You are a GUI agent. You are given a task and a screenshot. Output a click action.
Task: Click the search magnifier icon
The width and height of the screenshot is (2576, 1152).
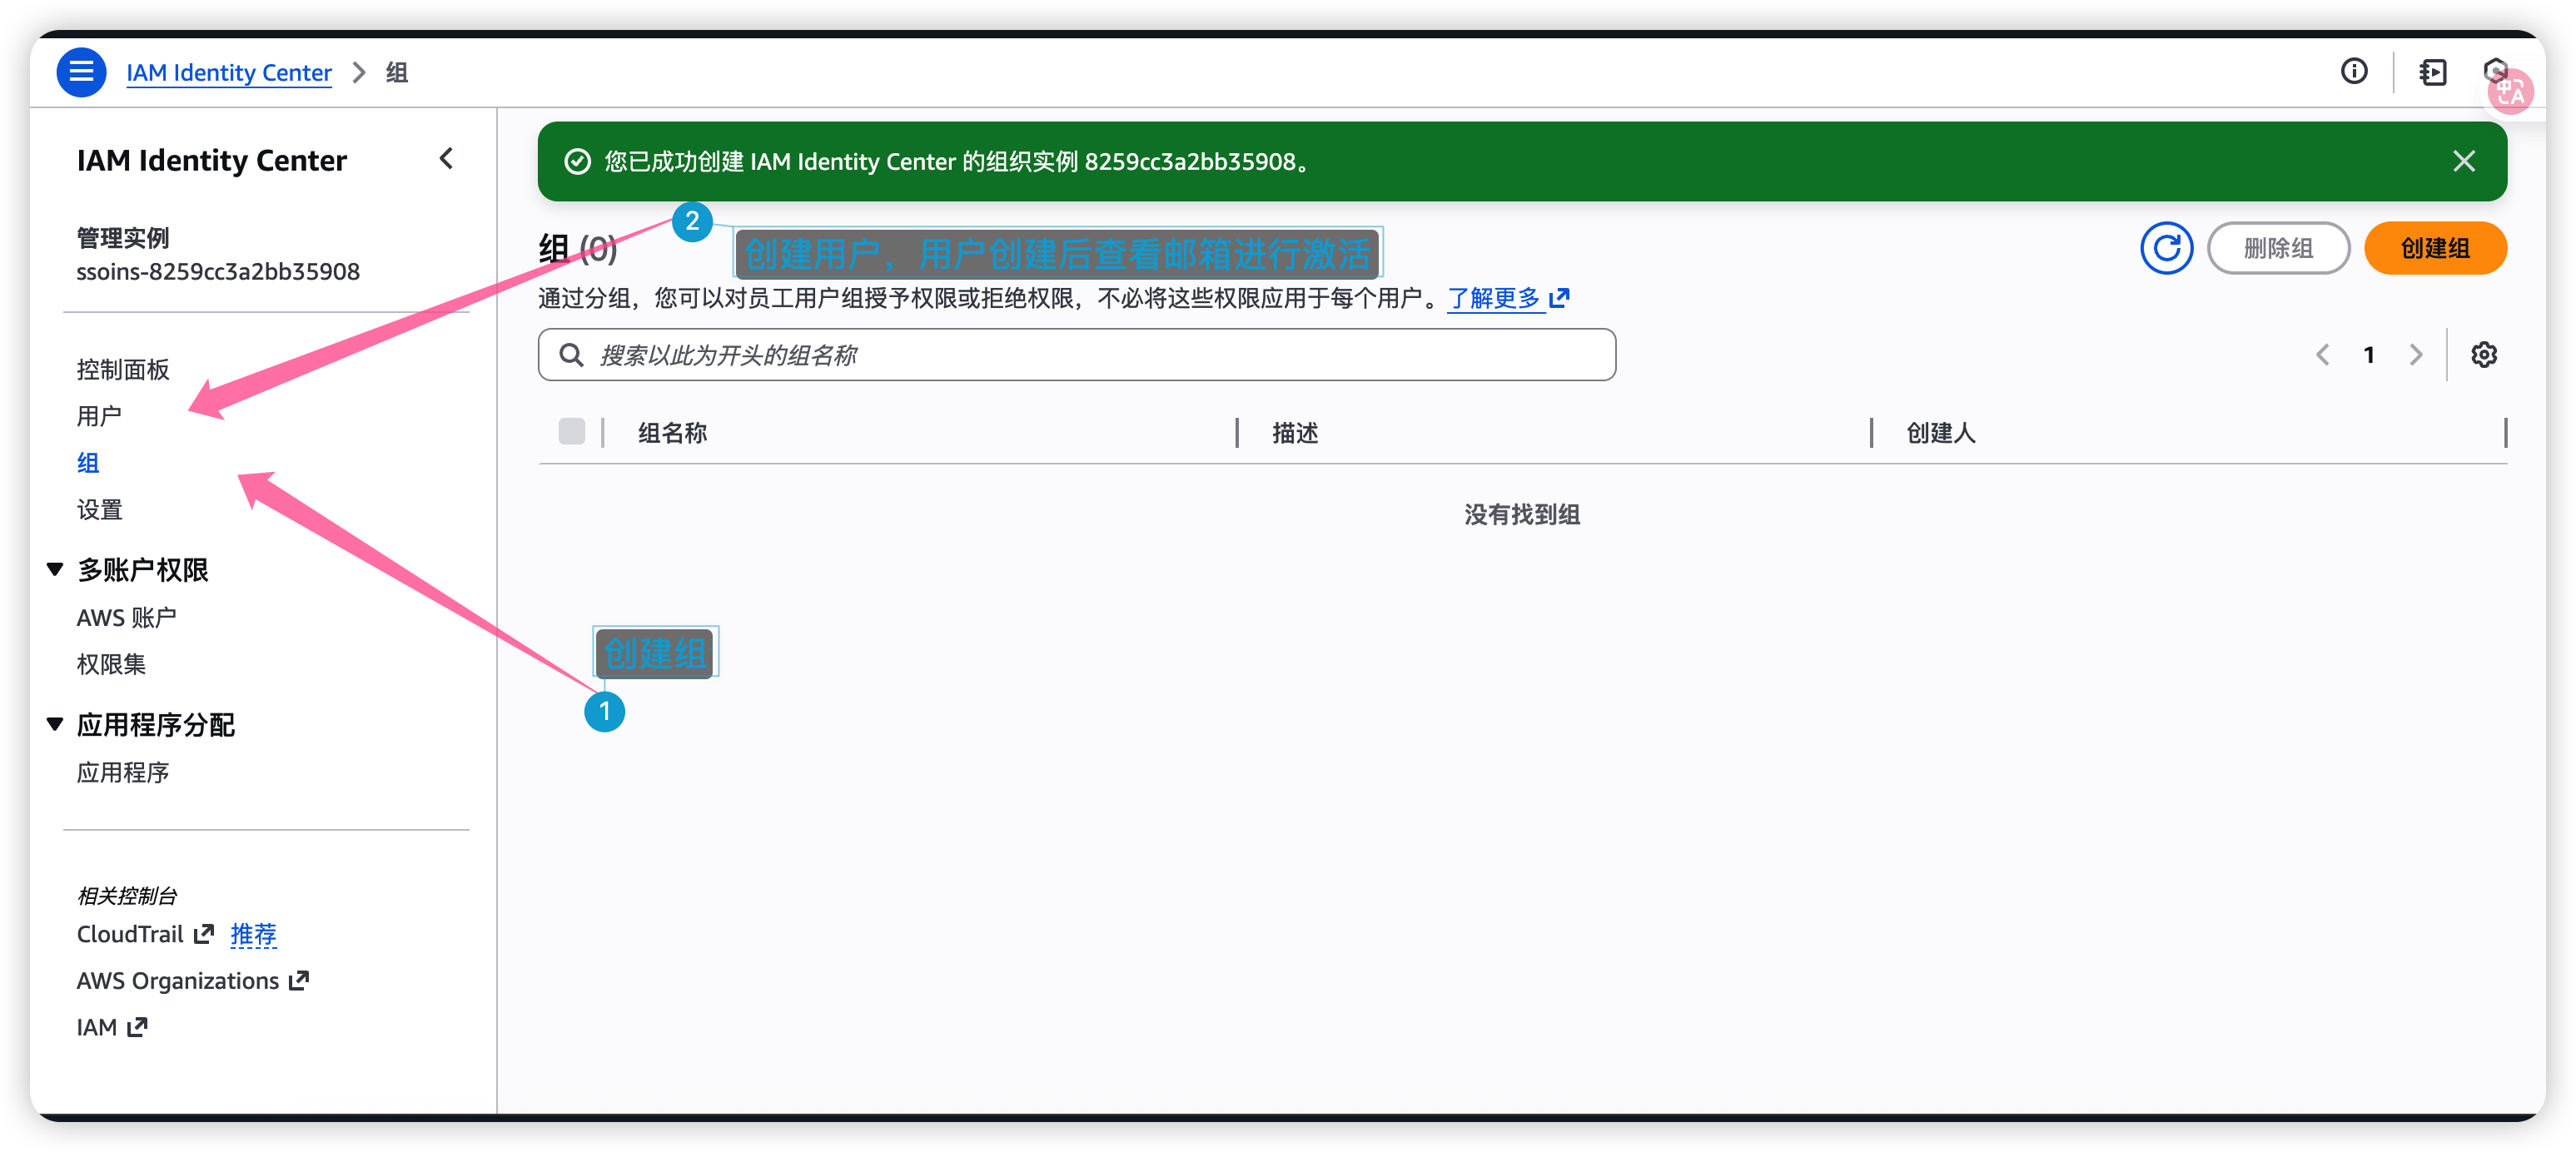pos(571,355)
